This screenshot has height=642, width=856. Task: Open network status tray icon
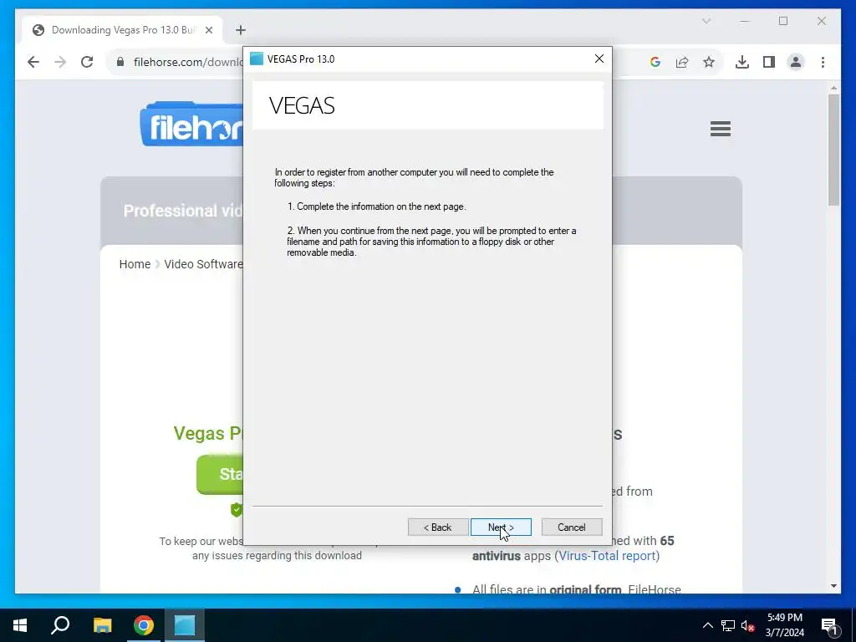pyautogui.click(x=728, y=625)
